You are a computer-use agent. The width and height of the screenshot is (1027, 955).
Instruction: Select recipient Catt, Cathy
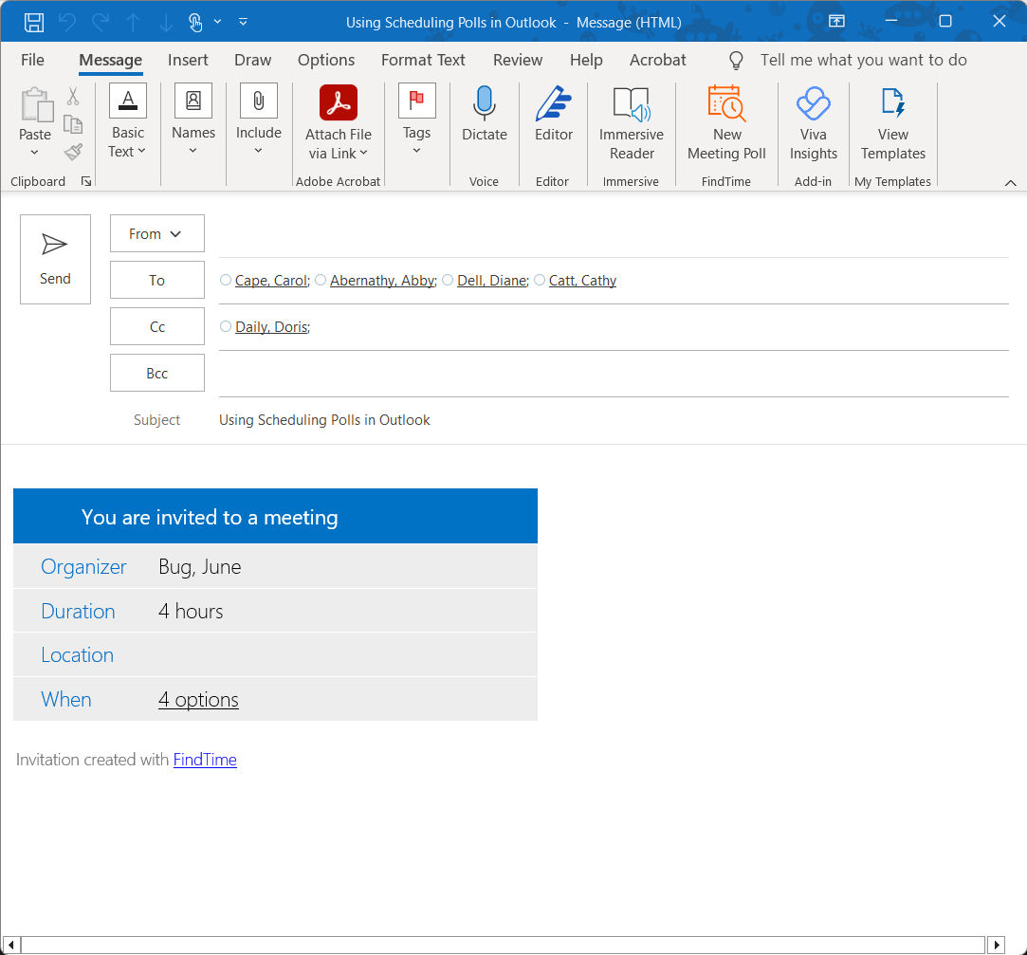coord(582,281)
